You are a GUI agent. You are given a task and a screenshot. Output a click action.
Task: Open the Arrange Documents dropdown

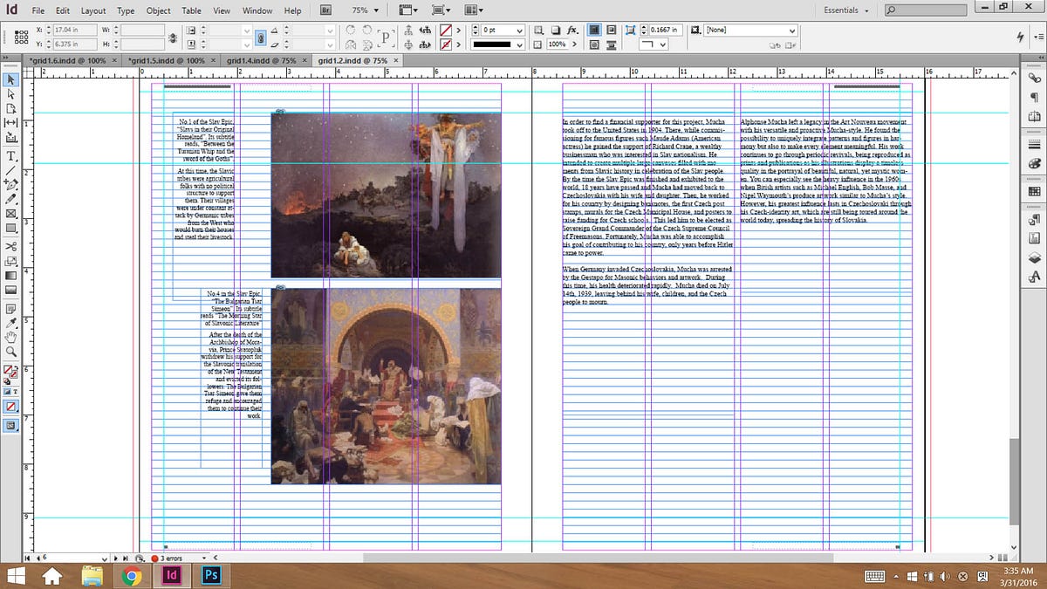point(474,10)
